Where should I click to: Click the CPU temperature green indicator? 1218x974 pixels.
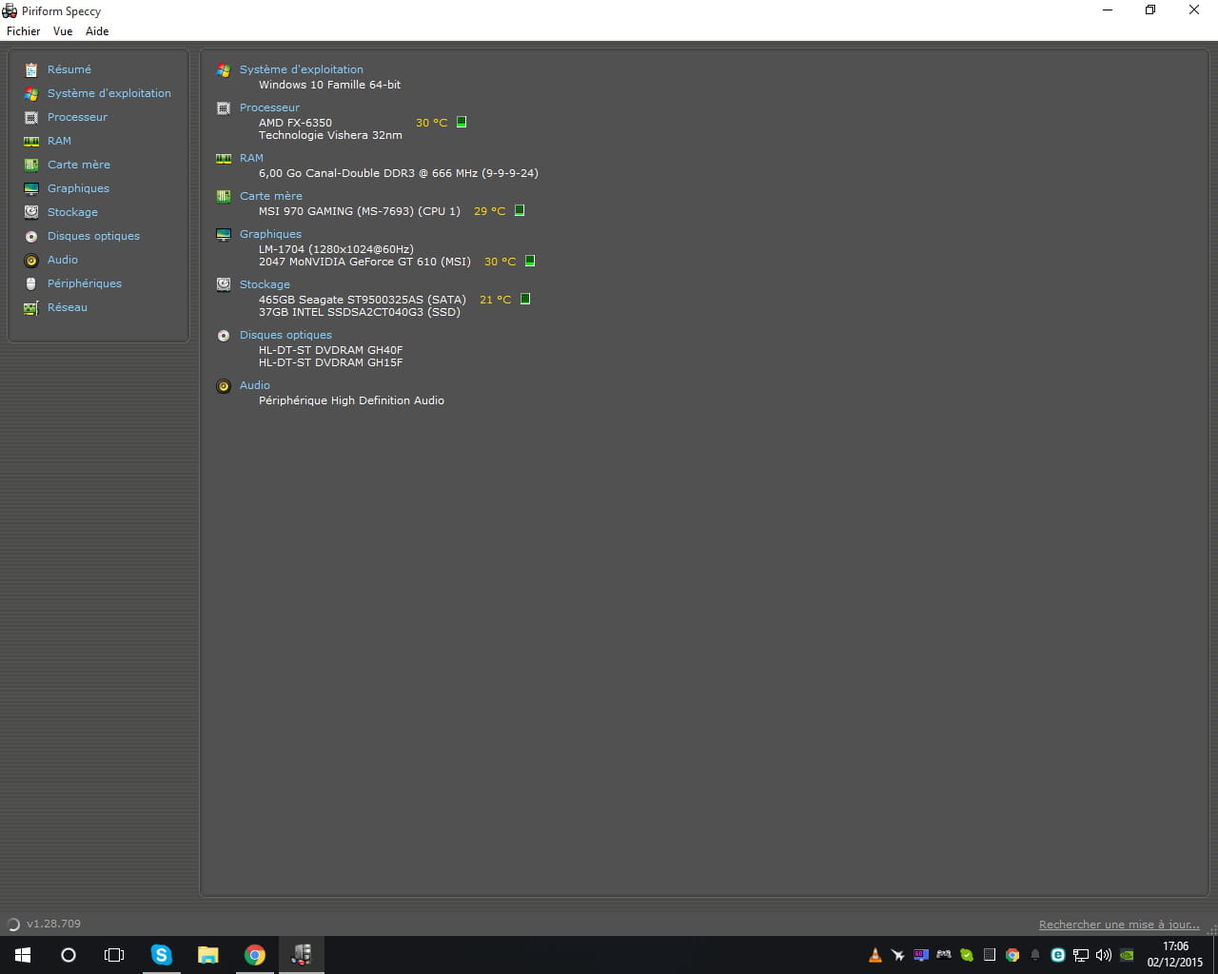coord(462,122)
